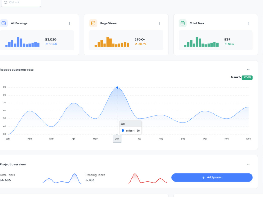
Task: Click the highlighted Jun axis label
Action: pyautogui.click(x=117, y=139)
